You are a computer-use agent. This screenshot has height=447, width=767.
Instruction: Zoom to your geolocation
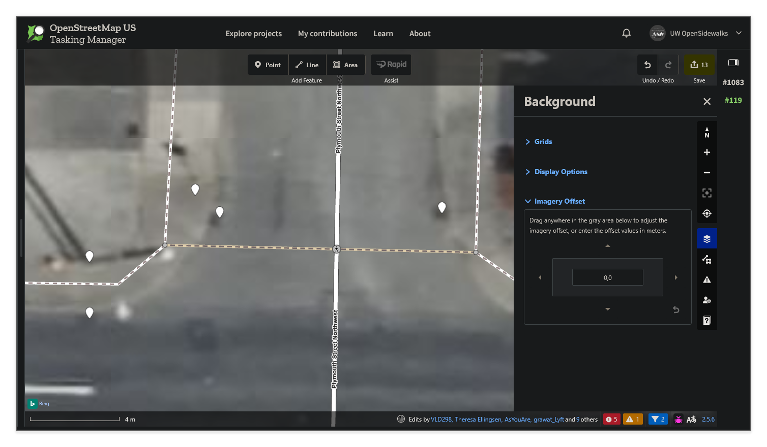[x=706, y=213]
